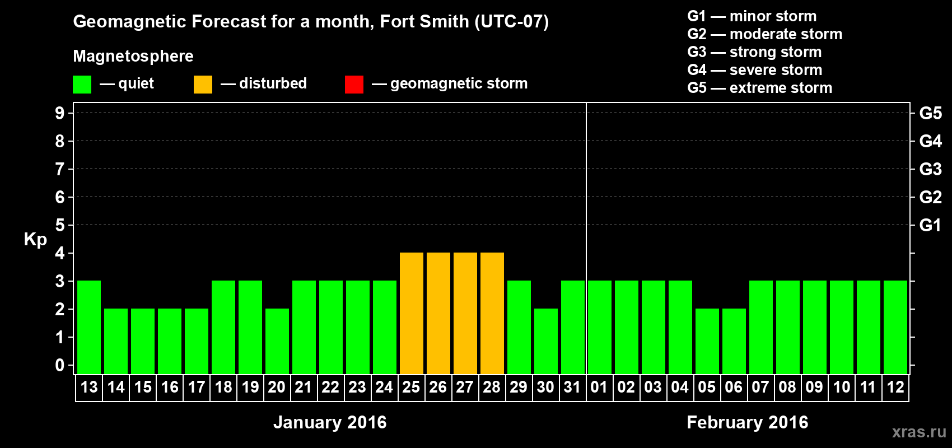Click the G5 right axis label

coord(931,113)
